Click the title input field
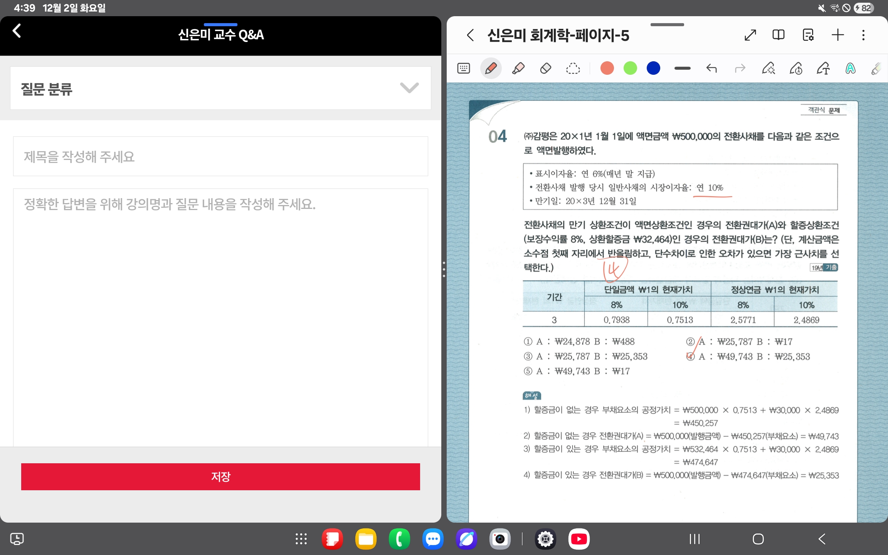888x555 pixels. (x=220, y=156)
